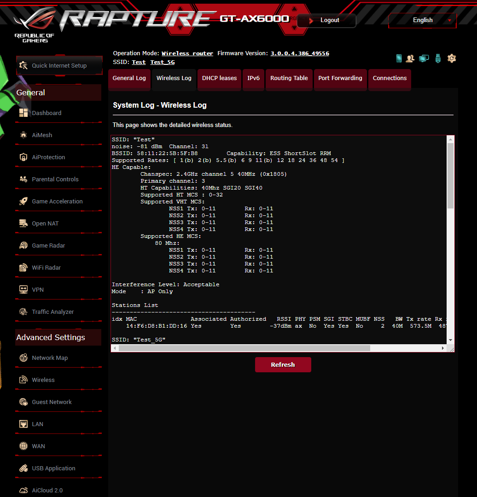Screen dimensions: 477x497
Task: Click the 'Interference Level: Acceptable' log line
Action: pos(165,284)
